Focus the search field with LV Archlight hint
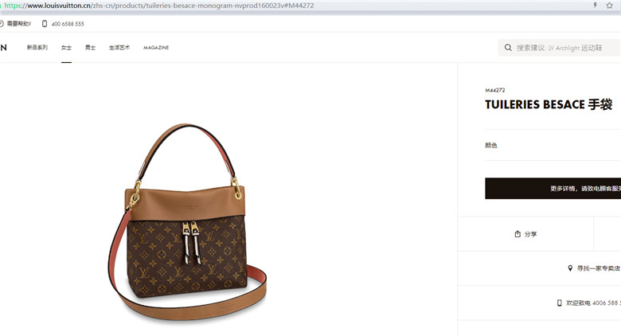The width and height of the screenshot is (621, 336). point(559,48)
